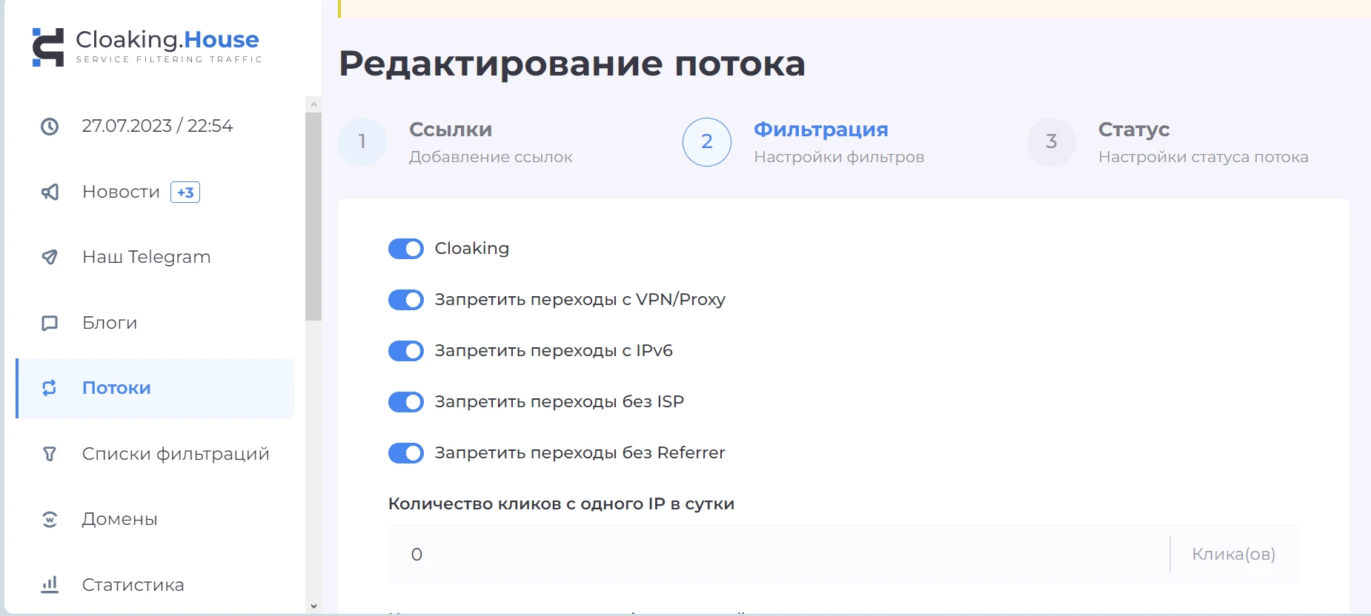Open the +3 news badge

point(185,192)
